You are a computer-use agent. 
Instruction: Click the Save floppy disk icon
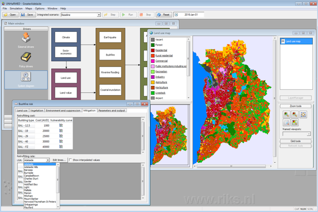[x=23, y=15]
